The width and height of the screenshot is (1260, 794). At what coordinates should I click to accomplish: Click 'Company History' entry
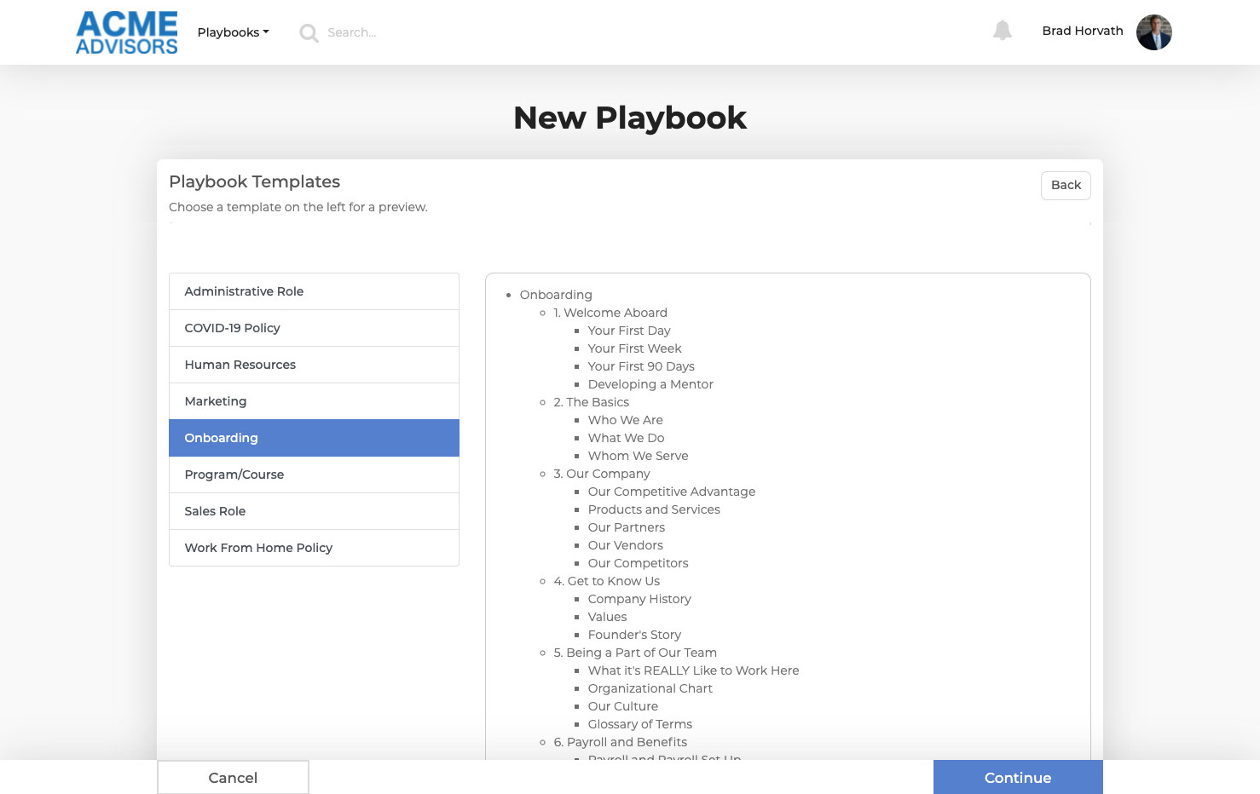pyautogui.click(x=639, y=599)
